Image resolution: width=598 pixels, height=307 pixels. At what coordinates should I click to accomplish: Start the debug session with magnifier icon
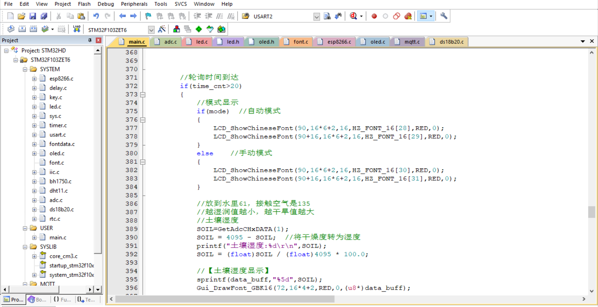pyautogui.click(x=353, y=16)
